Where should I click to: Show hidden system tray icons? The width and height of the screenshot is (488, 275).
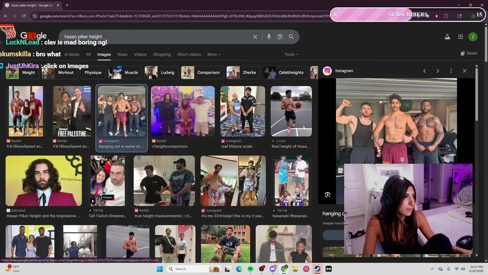point(432,269)
